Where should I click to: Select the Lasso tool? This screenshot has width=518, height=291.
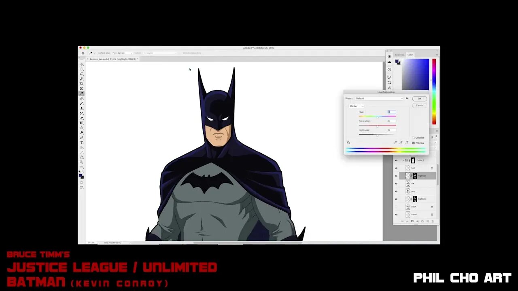click(x=81, y=74)
